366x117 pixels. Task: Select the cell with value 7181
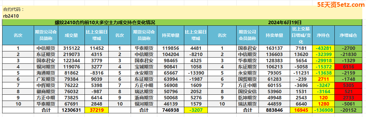point(301,48)
